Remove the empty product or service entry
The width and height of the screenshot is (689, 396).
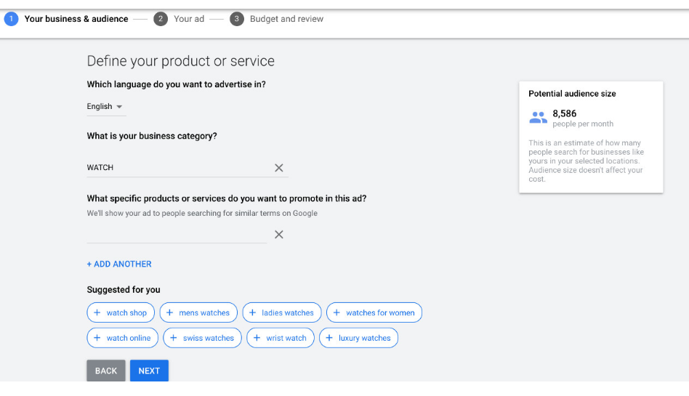tap(278, 235)
